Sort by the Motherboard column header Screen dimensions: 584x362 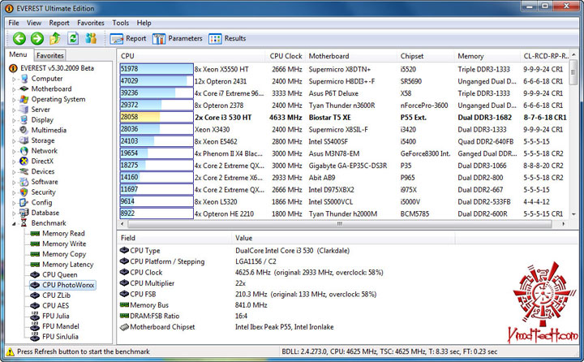pyautogui.click(x=351, y=56)
